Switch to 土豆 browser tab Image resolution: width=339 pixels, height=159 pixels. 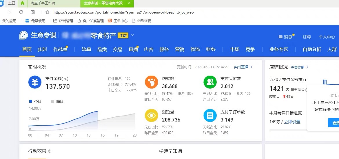(12, 3)
